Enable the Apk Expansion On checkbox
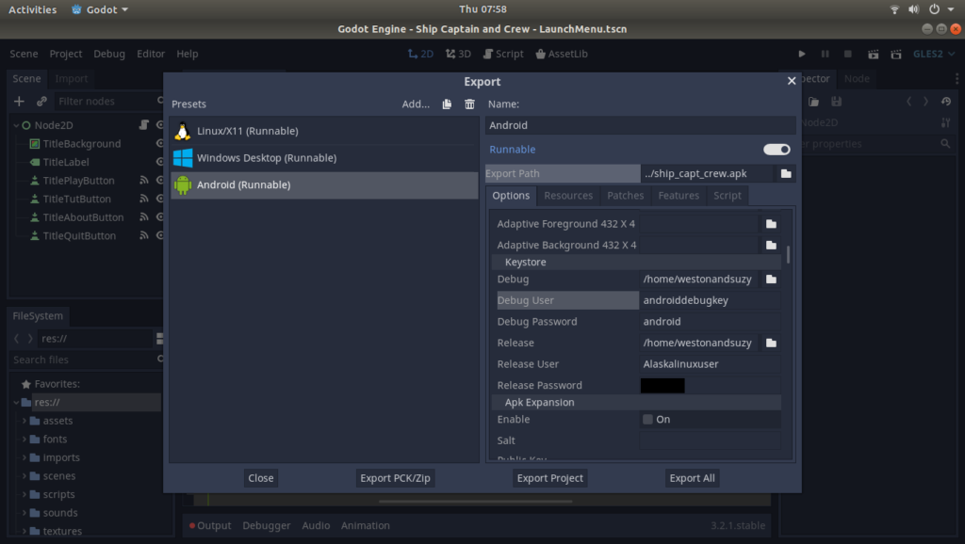The width and height of the screenshot is (965, 544). 647,420
